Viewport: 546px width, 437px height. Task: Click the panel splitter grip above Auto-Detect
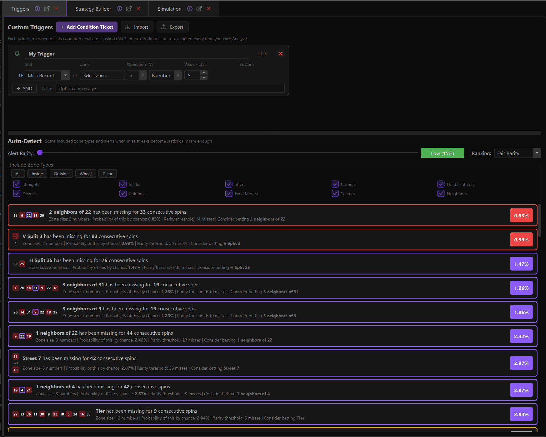coord(274,133)
